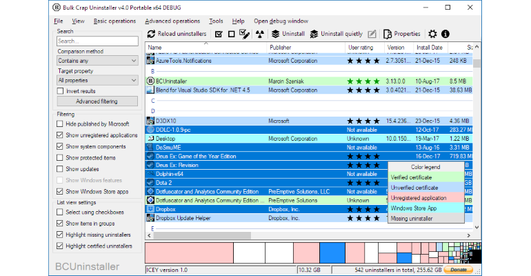Uncheck Highlight certified uninstallers
Viewport: 531px width, 276px height.
(x=59, y=246)
